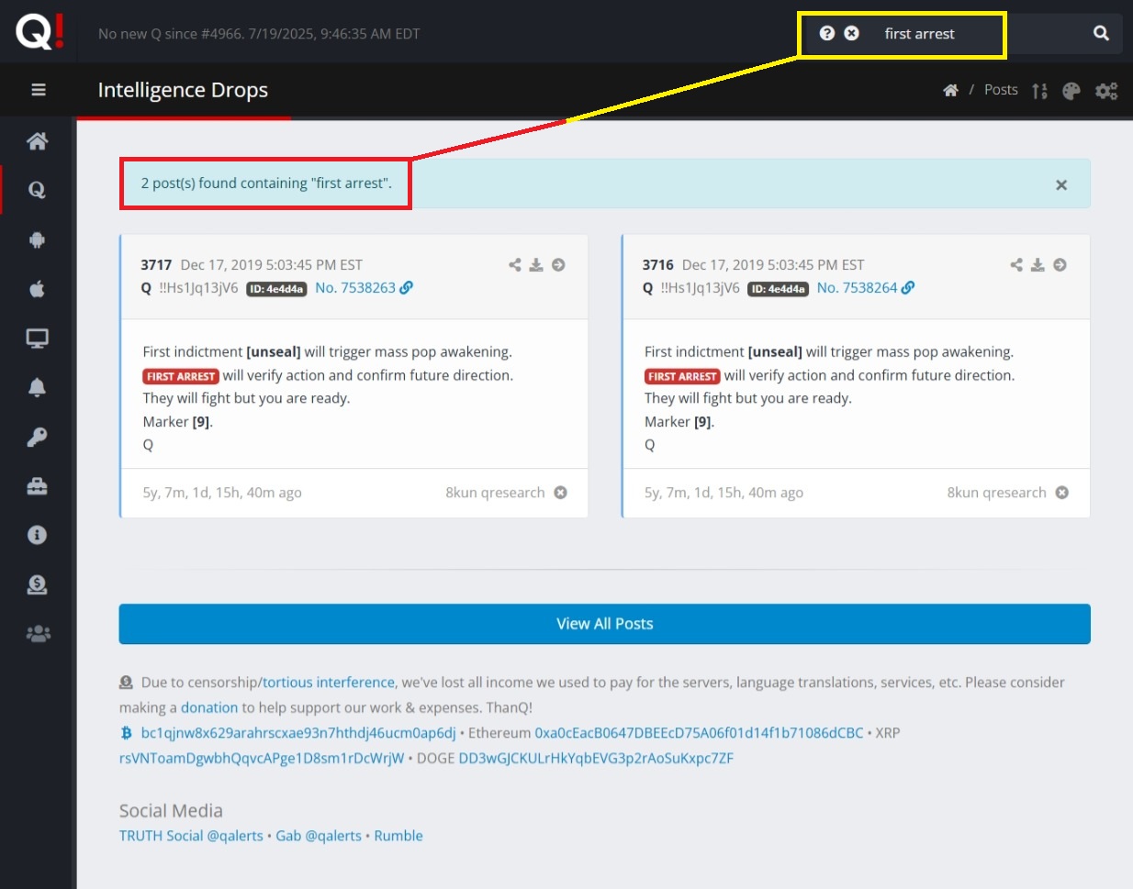1133x889 pixels.
Task: Click the Intelligence Drops page title
Action: click(183, 90)
